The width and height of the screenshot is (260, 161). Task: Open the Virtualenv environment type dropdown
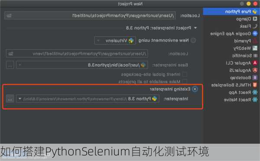115,41
